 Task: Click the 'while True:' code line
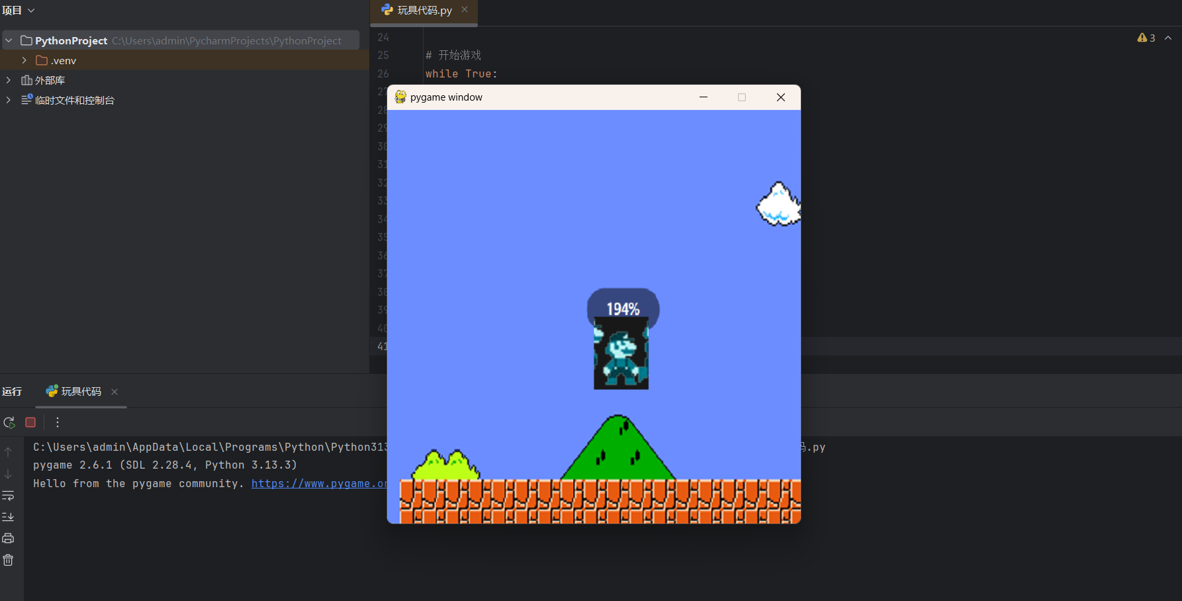pos(461,74)
